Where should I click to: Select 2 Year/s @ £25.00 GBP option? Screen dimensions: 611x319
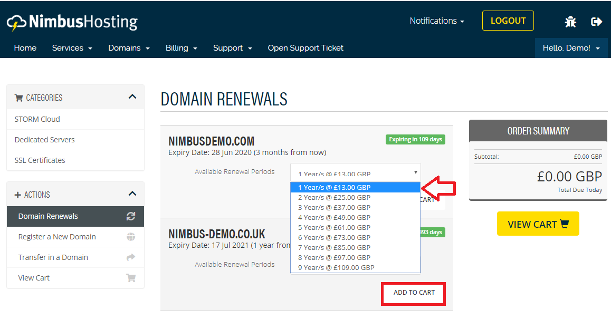tap(356, 198)
